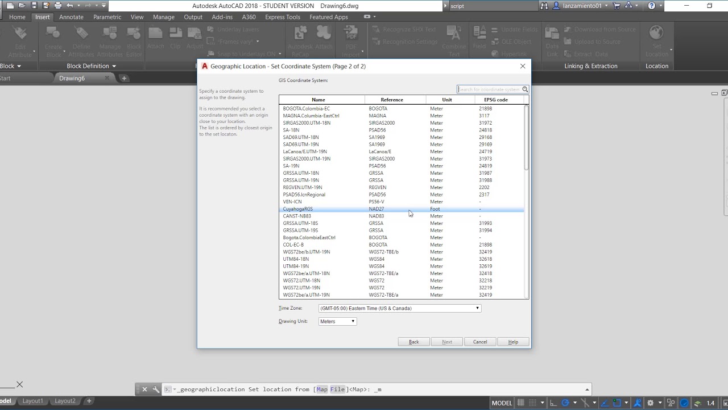Open the Set Location dropdown arrow

coord(671,50)
